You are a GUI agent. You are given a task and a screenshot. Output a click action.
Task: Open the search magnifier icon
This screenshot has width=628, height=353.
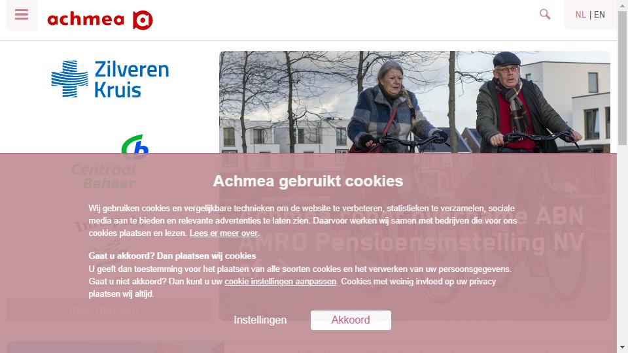coord(545,14)
